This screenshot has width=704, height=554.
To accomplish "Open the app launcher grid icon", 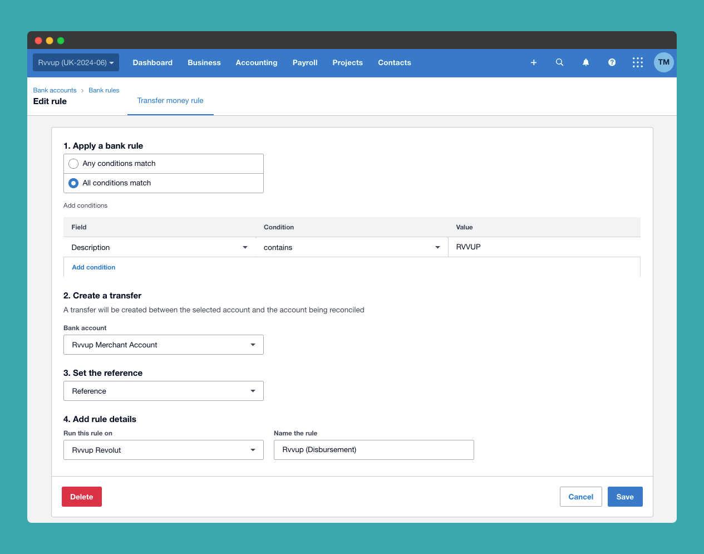I will pyautogui.click(x=637, y=62).
